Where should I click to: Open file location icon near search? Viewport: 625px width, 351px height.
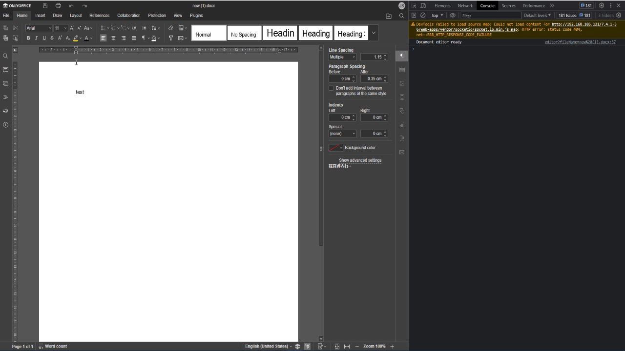click(x=389, y=16)
